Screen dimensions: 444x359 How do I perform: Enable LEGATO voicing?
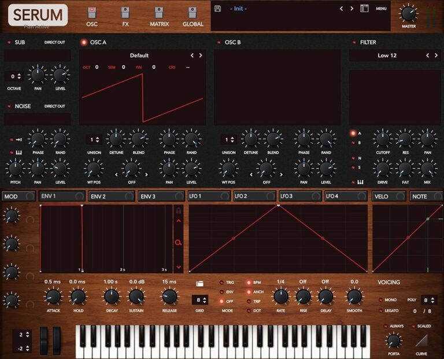pyautogui.click(x=380, y=310)
